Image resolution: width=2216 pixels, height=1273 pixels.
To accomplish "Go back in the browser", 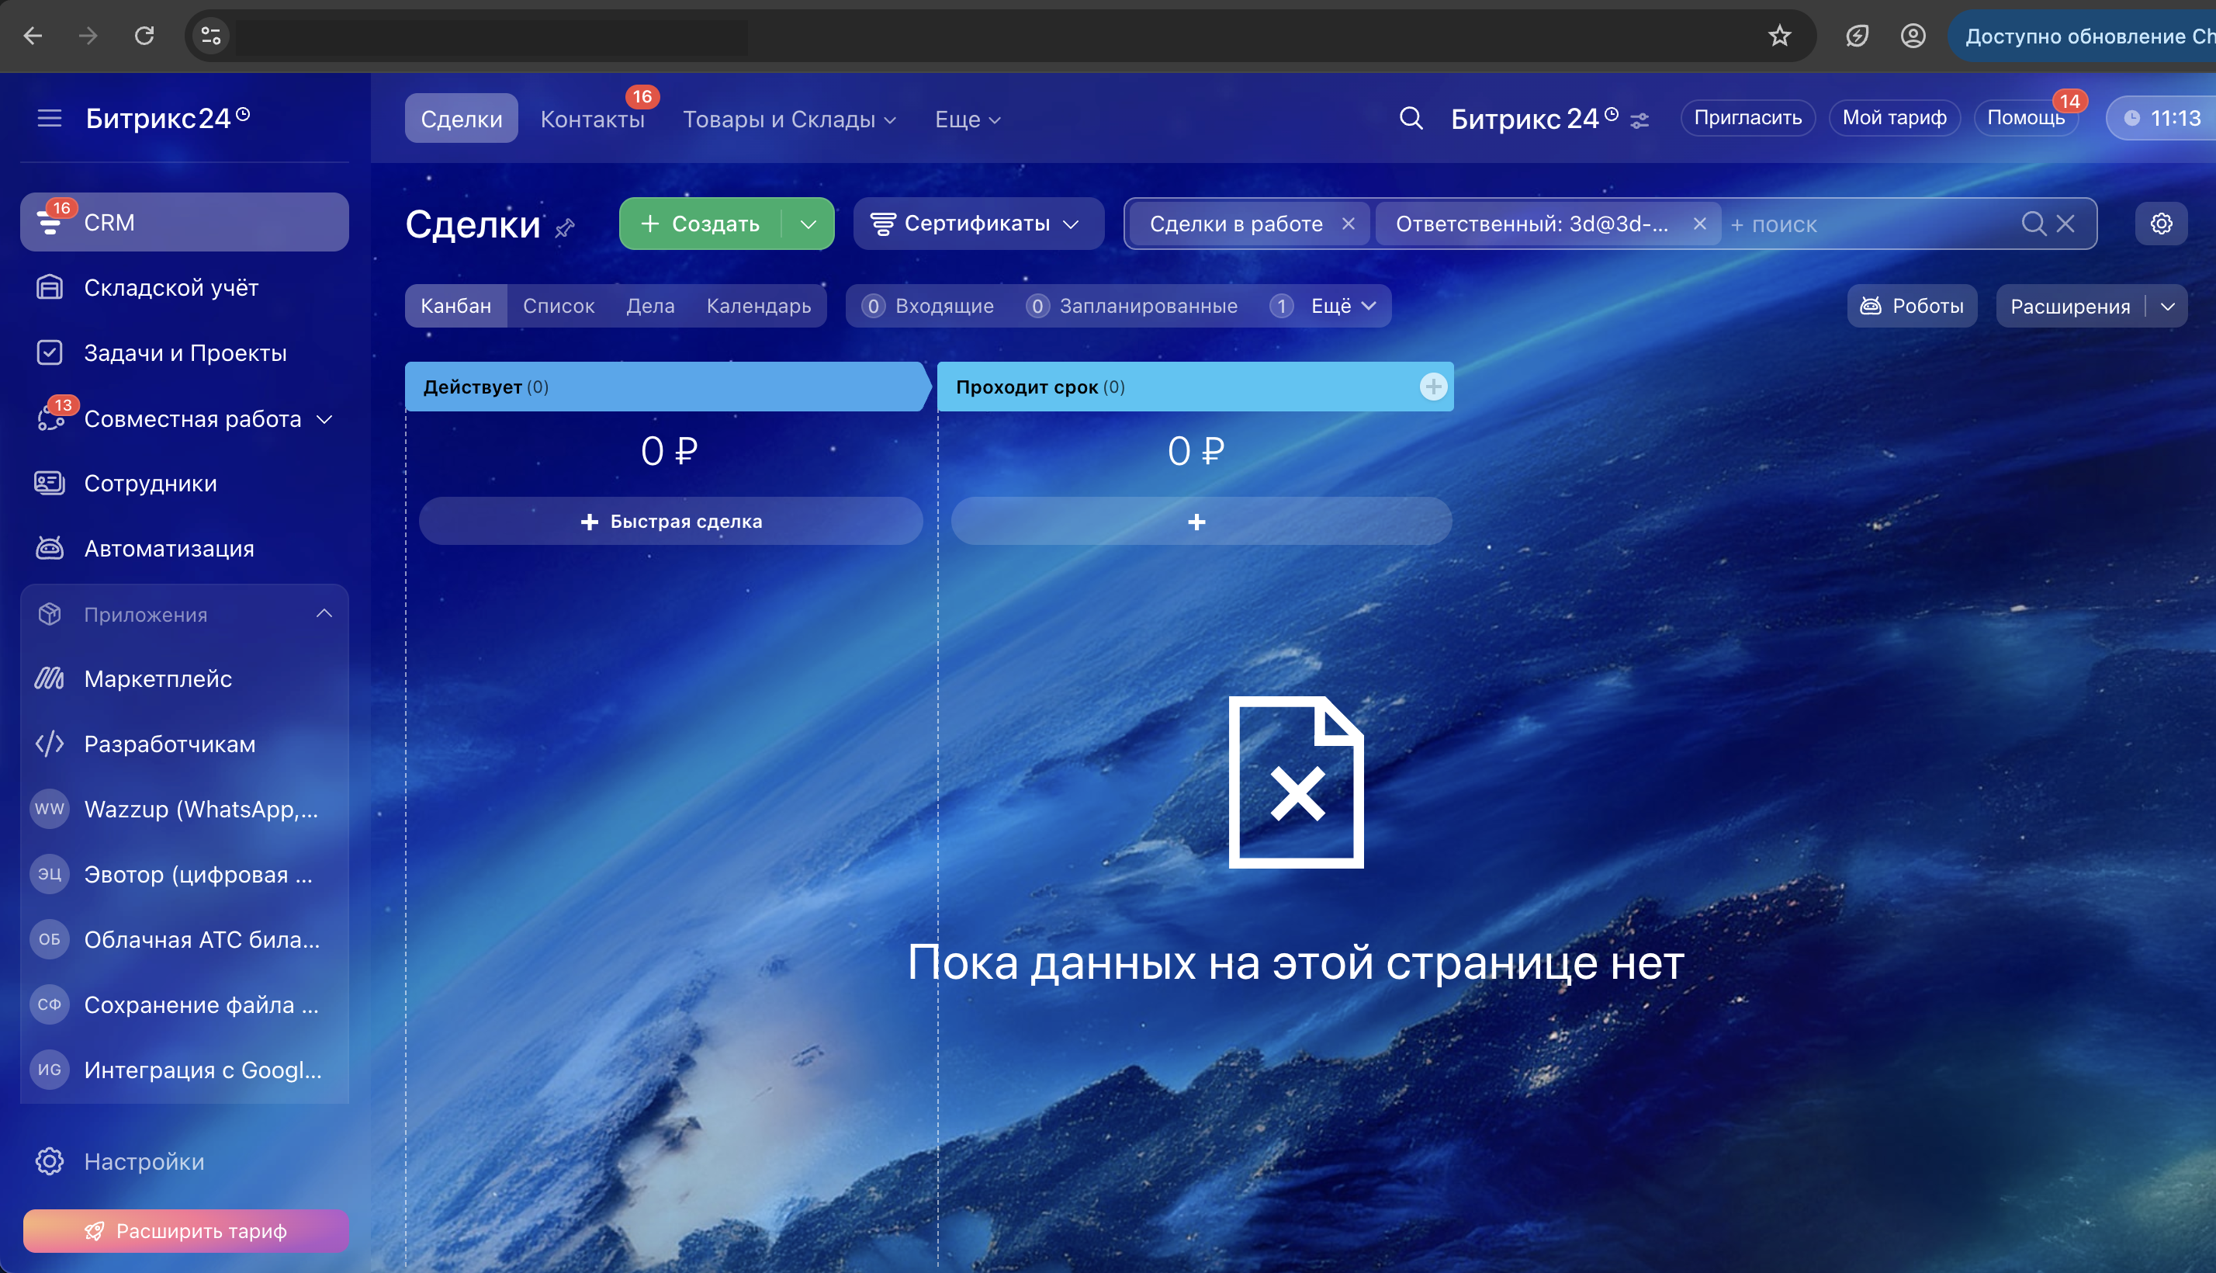I will [x=33, y=36].
